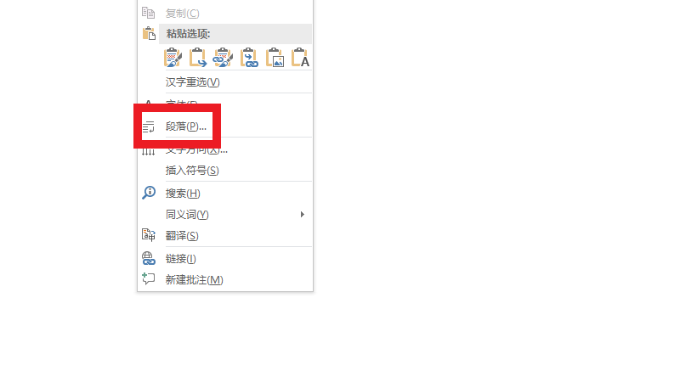Click the translate icon beside 翻译(S)

tap(148, 235)
